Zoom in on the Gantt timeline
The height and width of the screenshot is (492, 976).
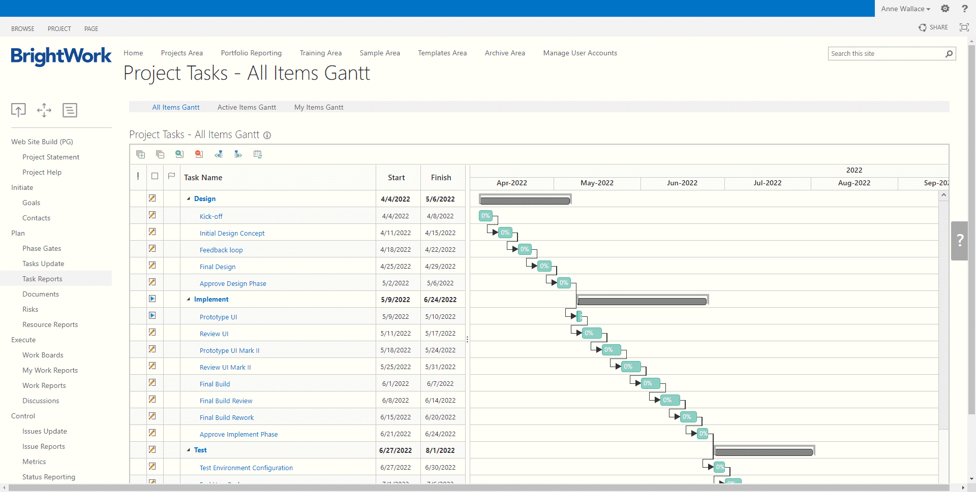(x=179, y=154)
